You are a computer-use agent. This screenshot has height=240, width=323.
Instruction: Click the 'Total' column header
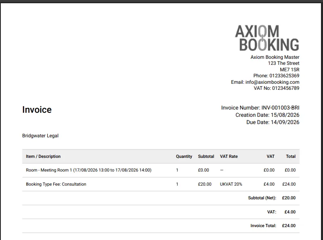click(x=291, y=156)
